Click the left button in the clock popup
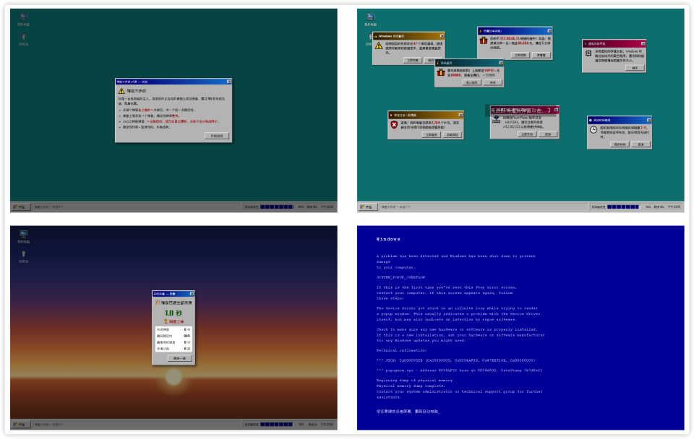The image size is (694, 439). click(620, 144)
